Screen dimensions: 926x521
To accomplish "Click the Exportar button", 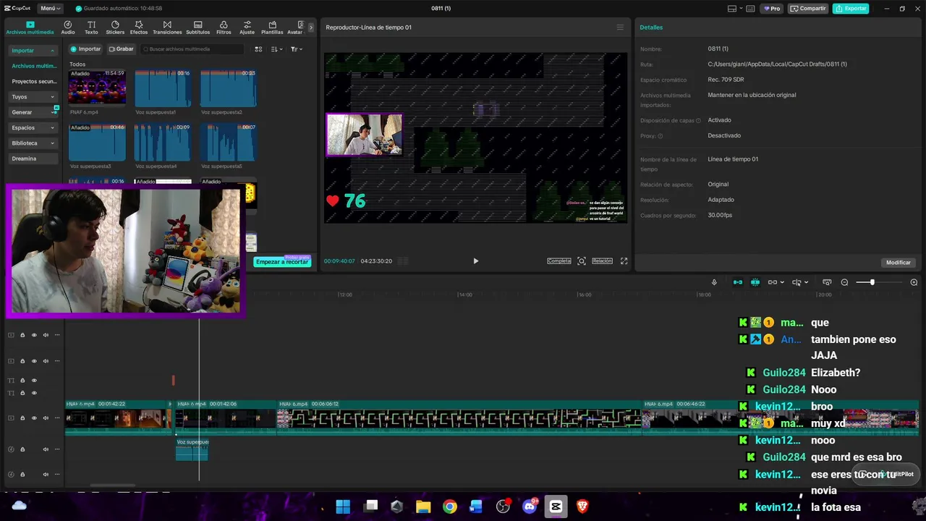I will coord(851,9).
